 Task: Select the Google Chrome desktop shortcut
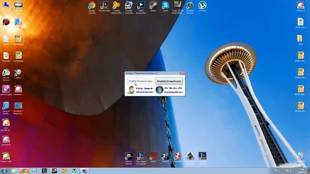92,8
